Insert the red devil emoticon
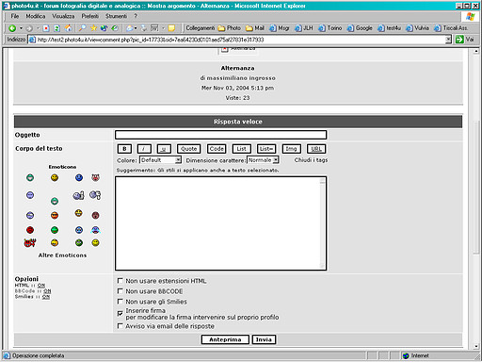This screenshot has height=362, width=482. point(30,242)
